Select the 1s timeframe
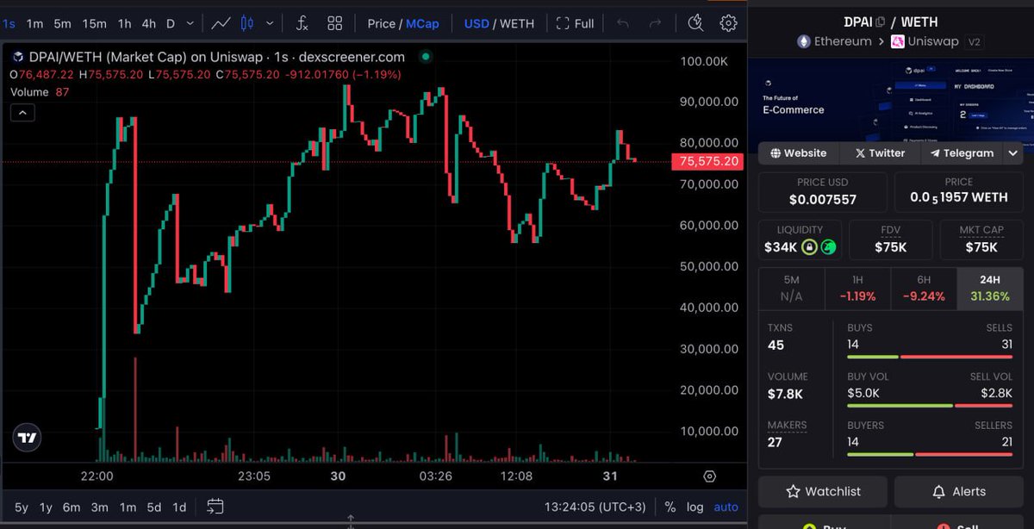The image size is (1034, 529). (9, 23)
